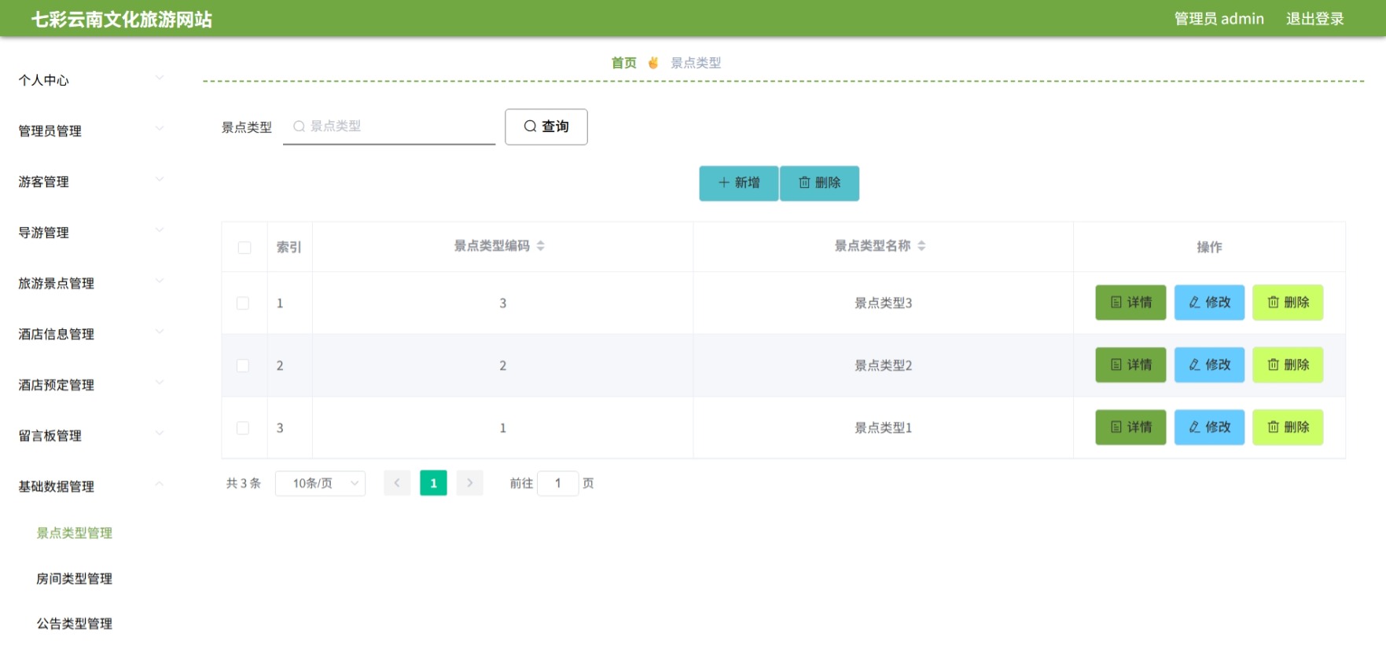Click the 新增 add button
The height and width of the screenshot is (663, 1386).
pos(739,183)
